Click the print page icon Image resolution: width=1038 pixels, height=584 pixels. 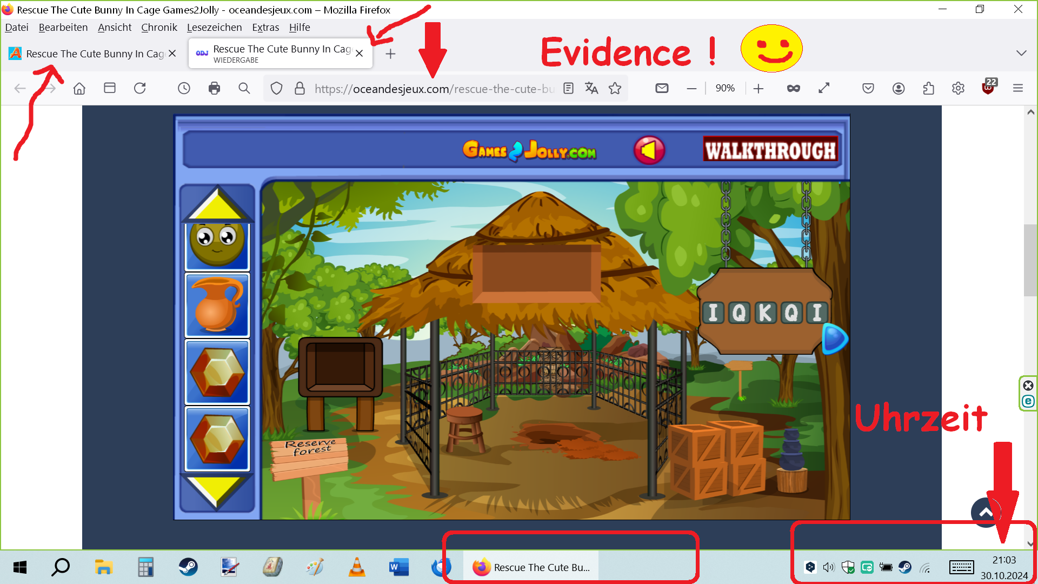click(x=214, y=88)
